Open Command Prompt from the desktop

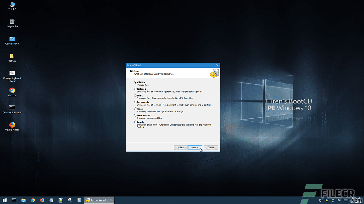[x=12, y=108]
